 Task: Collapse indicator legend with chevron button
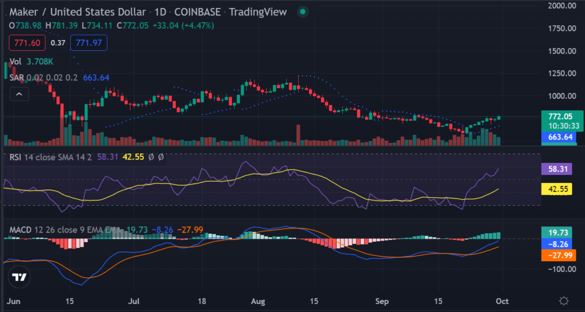pyautogui.click(x=19, y=94)
